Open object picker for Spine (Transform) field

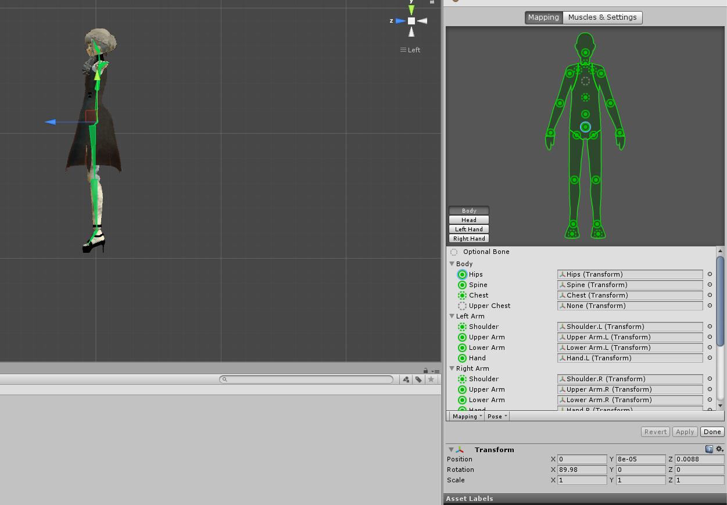710,285
